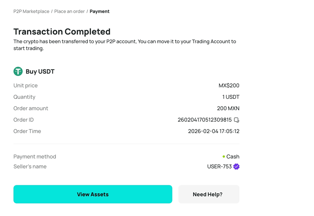Go to P2P Marketplace breadcrumb
This screenshot has width=314, height=216.
(31, 11)
